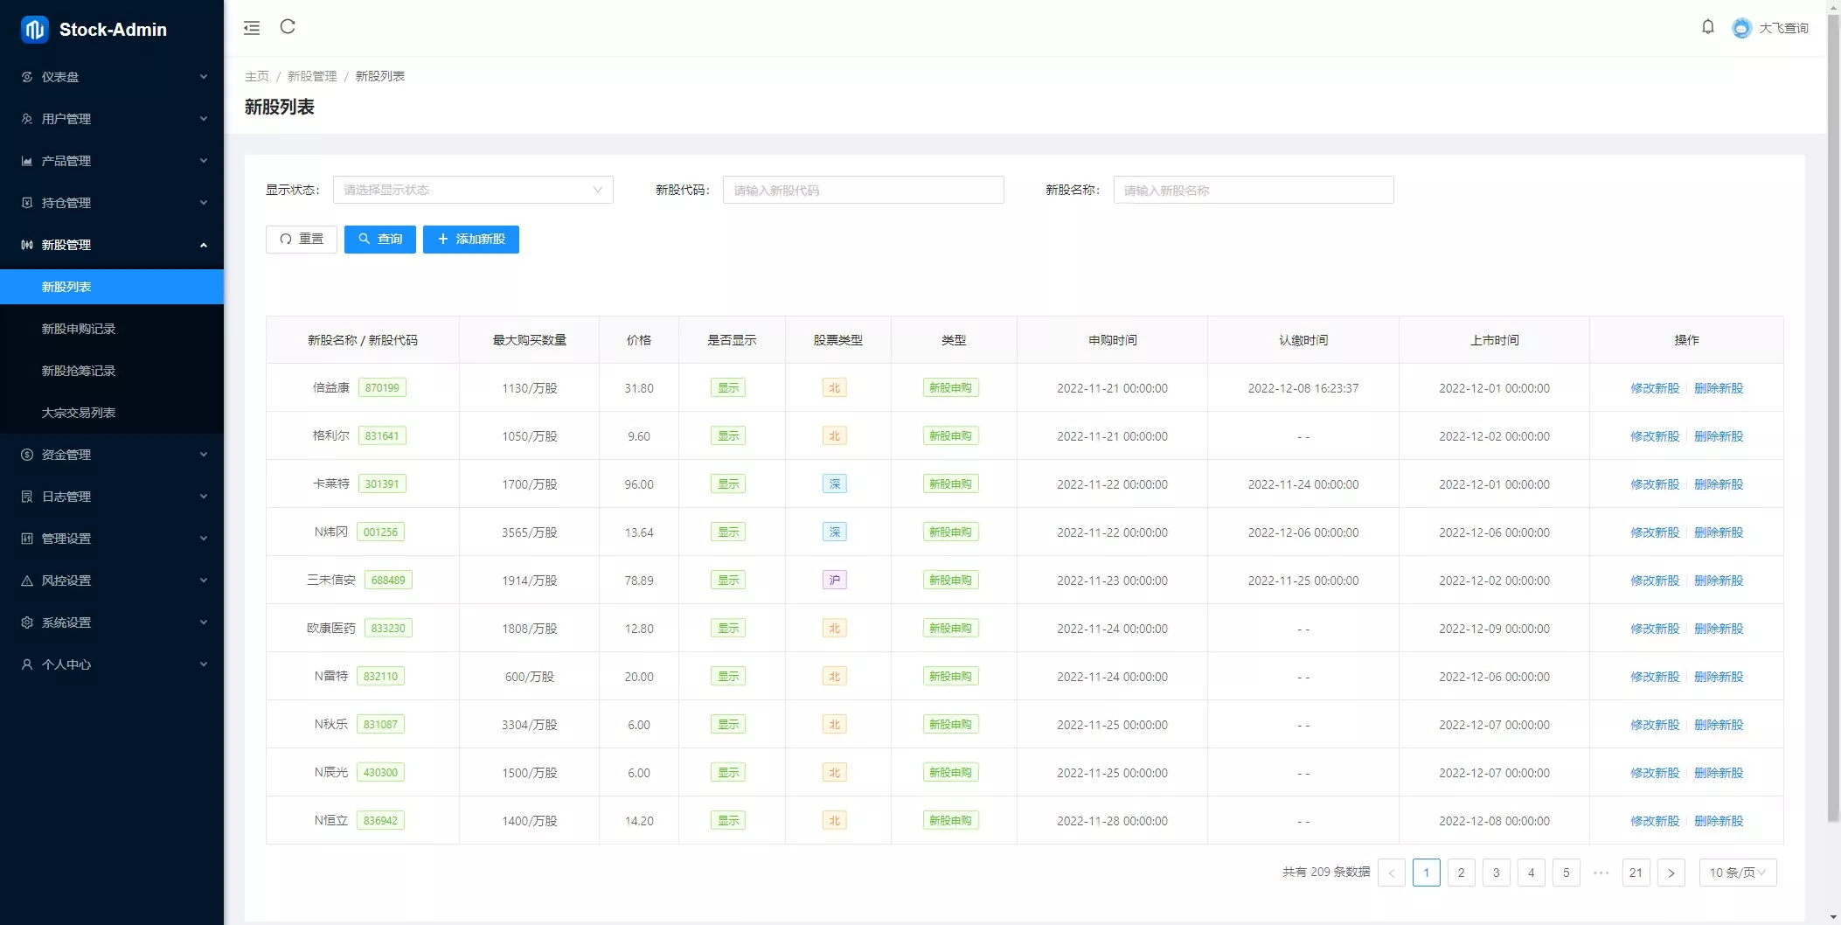This screenshot has width=1841, height=925.
Task: Open 大宗交易列表 from the sidebar
Action: click(77, 413)
